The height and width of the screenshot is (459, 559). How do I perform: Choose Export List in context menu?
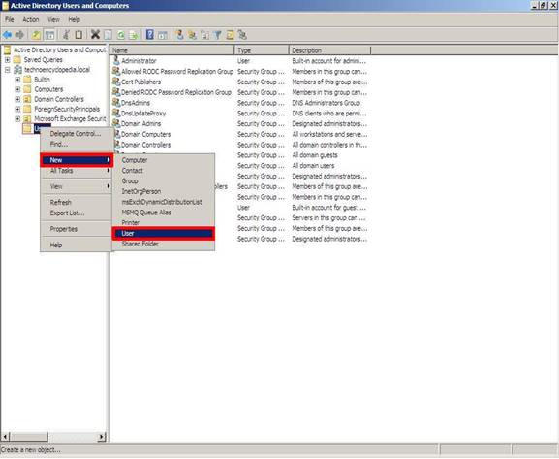(77, 213)
